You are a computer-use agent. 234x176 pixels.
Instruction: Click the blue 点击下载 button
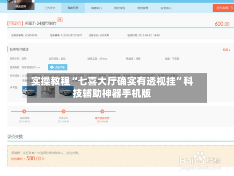click(58, 67)
